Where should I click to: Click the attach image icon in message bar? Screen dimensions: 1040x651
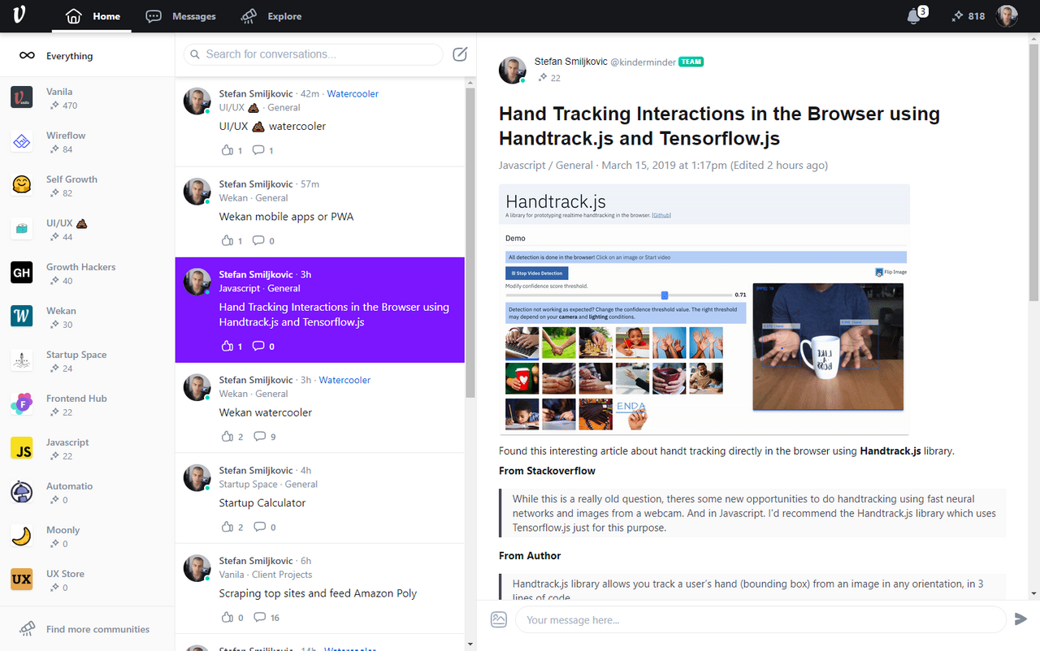499,619
